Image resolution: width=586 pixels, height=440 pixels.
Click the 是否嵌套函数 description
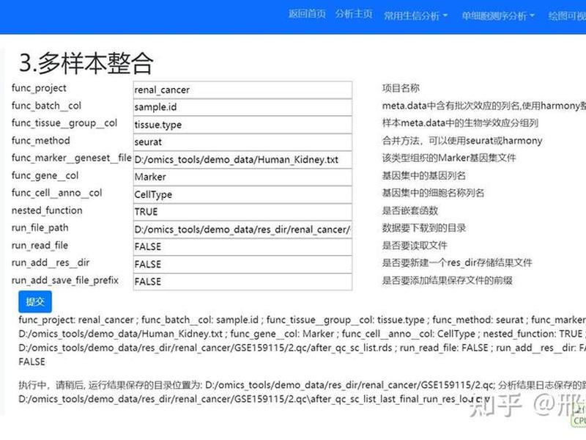tap(410, 210)
